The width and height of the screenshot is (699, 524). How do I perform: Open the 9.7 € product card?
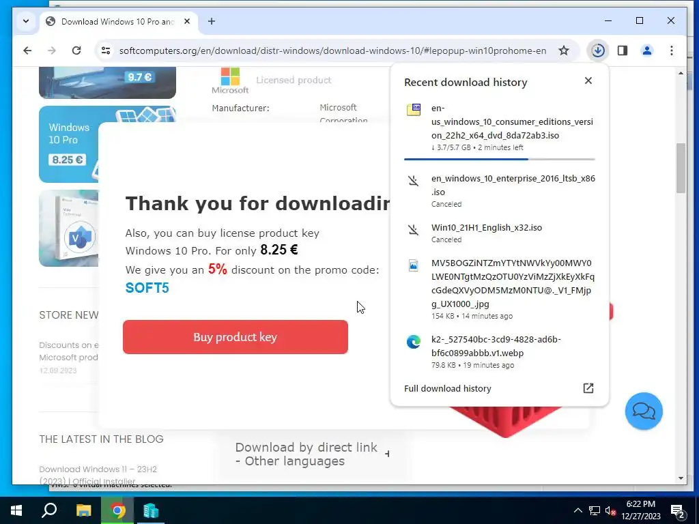(x=107, y=83)
